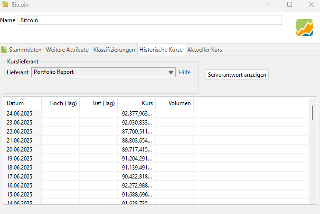Select the row dated 17.06.2025
320x214 pixels.
click(x=156, y=176)
